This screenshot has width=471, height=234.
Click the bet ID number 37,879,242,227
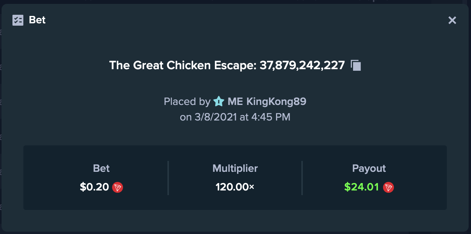[x=302, y=65]
